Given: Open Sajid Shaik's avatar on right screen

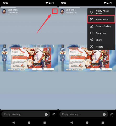Looking at the screenshot, I should coord(62,11).
